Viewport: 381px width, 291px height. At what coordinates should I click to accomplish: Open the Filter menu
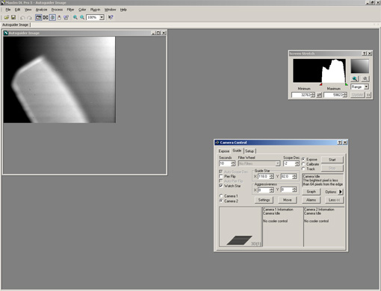point(70,10)
